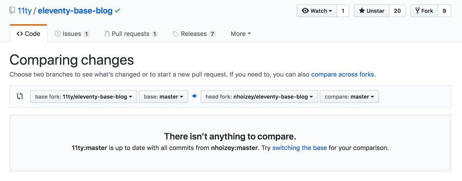The width and height of the screenshot is (462, 181).
Task: Open the Pull requests tab
Action: tap(131, 34)
